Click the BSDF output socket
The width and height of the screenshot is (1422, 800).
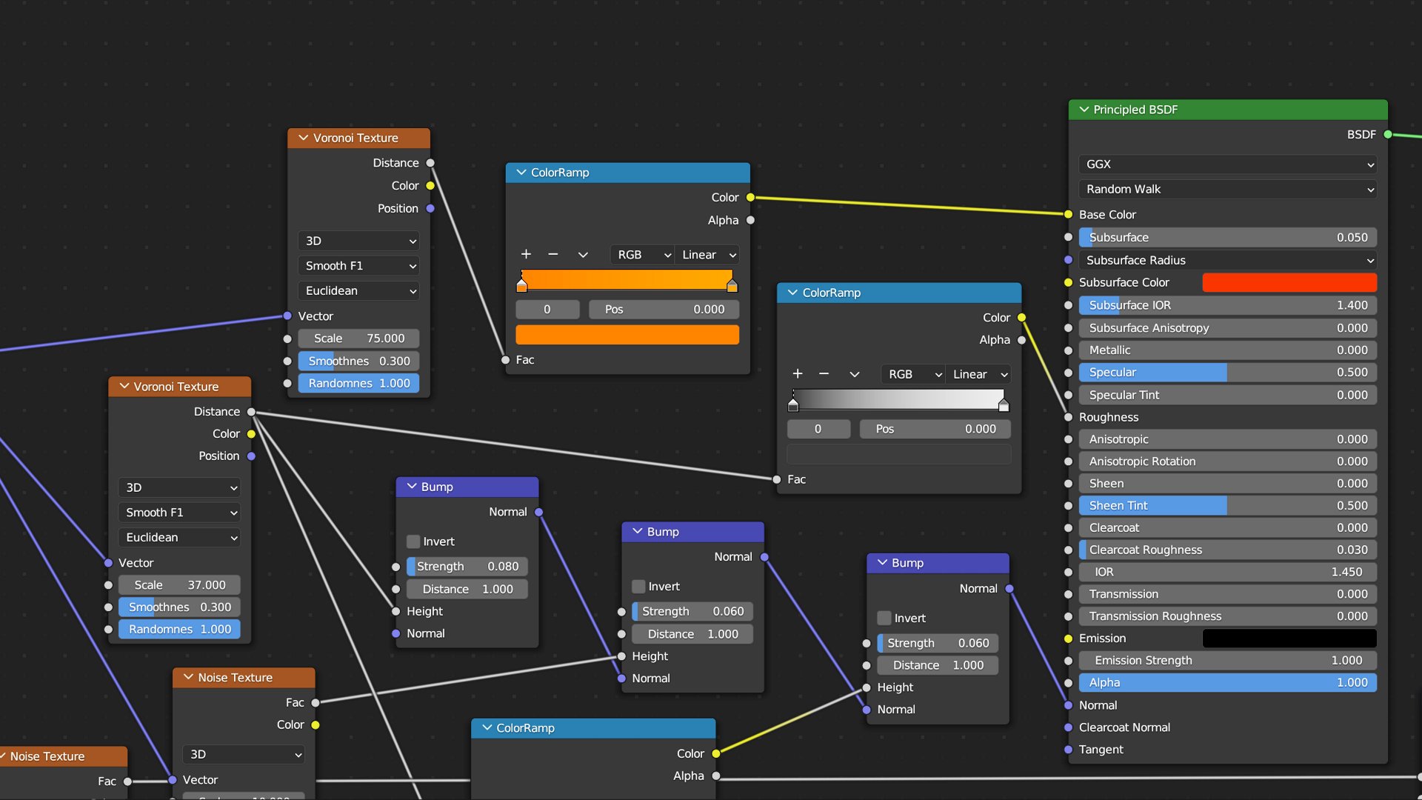tap(1388, 134)
